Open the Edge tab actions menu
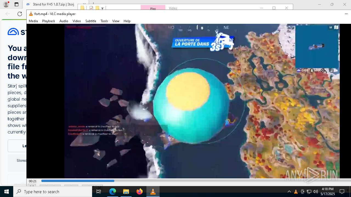This screenshot has height=197, width=351. click(x=16, y=4)
